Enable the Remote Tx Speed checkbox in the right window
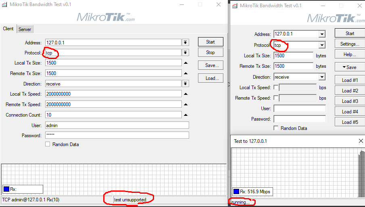The width and height of the screenshot is (365, 207). click(276, 98)
